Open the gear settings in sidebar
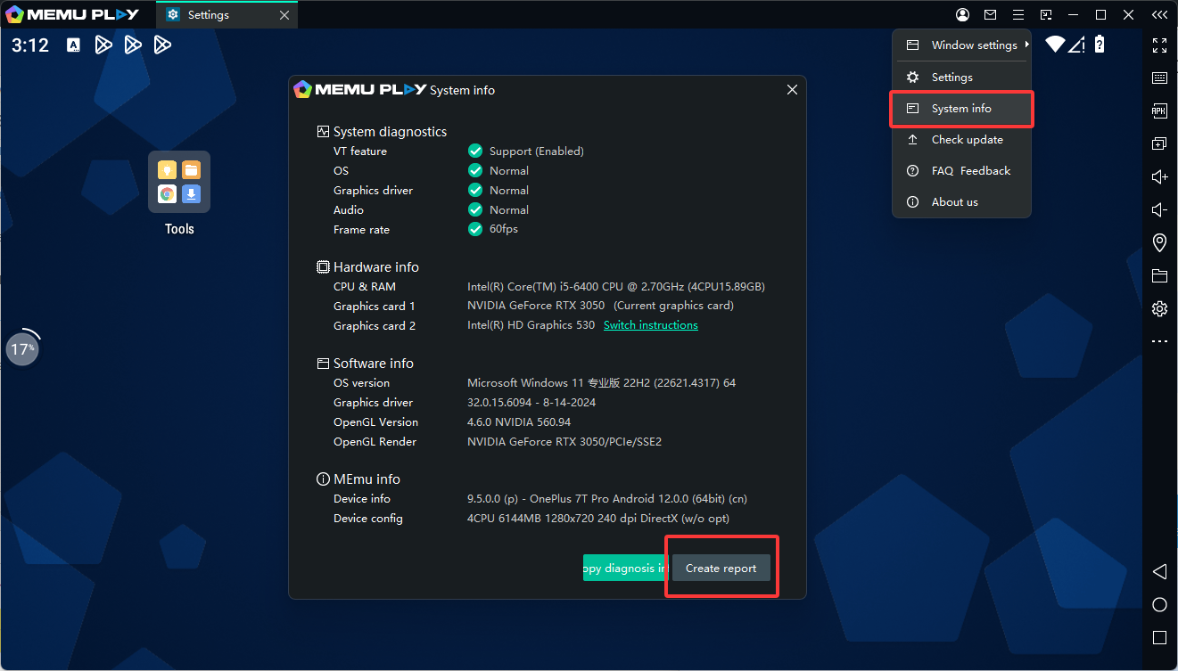1178x671 pixels. 1159,308
